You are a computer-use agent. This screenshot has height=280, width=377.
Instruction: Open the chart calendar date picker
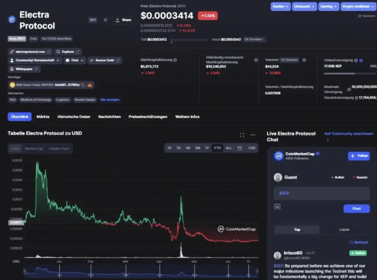[240, 148]
